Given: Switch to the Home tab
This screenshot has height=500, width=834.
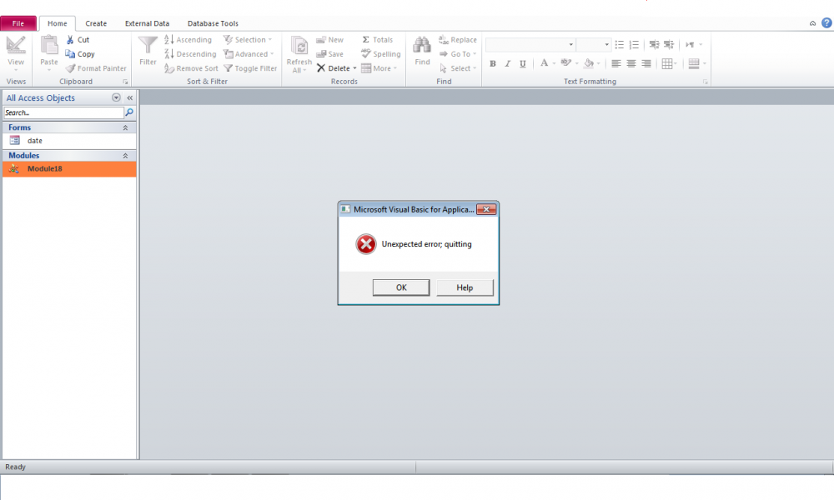Looking at the screenshot, I should (x=58, y=23).
